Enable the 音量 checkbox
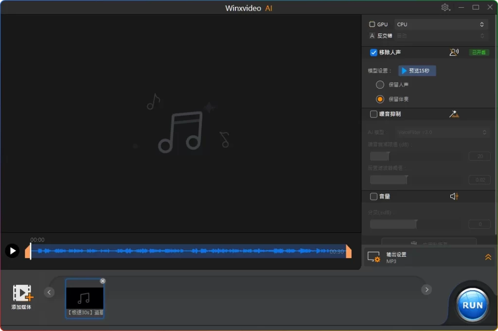This screenshot has height=331, width=498. (373, 197)
